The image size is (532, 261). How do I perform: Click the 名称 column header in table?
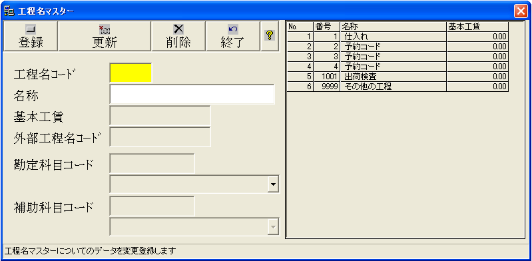pos(394,27)
